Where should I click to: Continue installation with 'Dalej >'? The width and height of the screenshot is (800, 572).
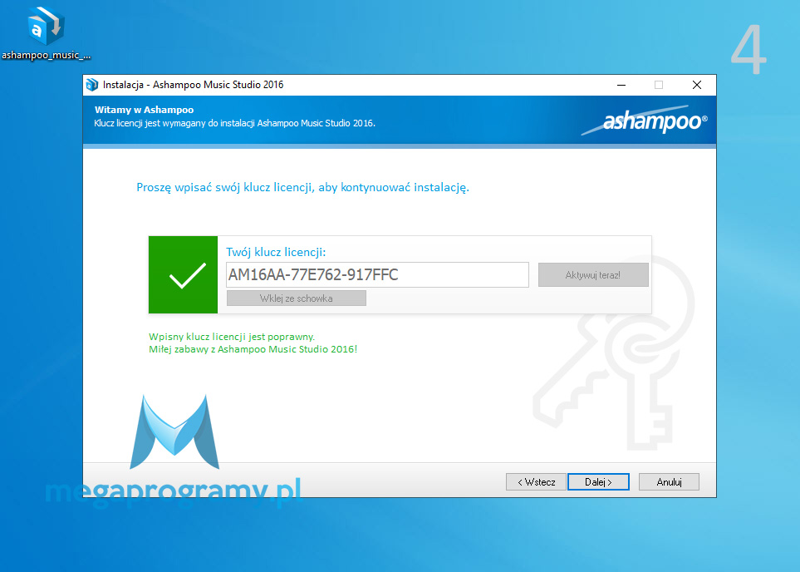point(598,481)
